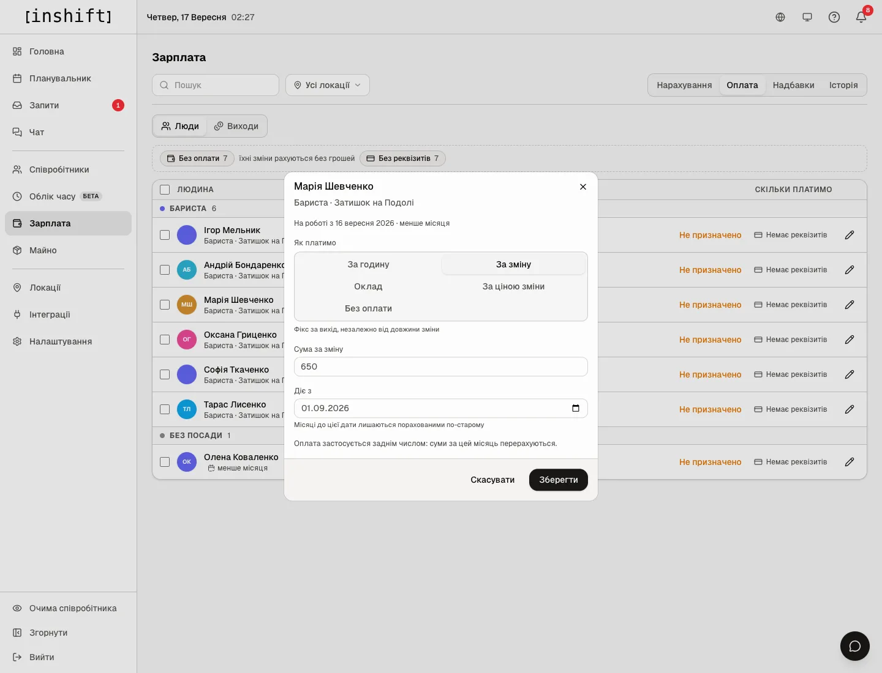Viewport: 882px width, 673px height.
Task: Click edit pencil in Олена Коваленко row
Action: [x=850, y=462]
